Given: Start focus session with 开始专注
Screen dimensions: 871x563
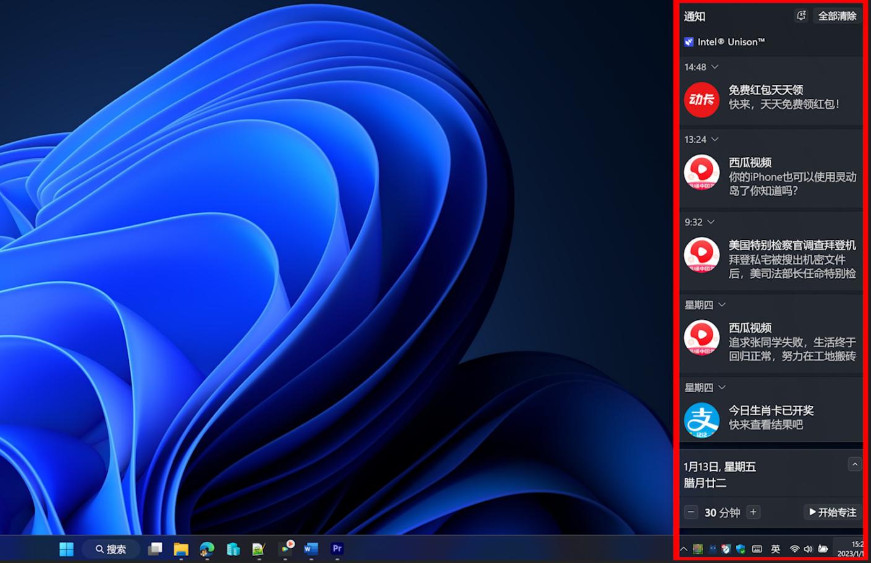Looking at the screenshot, I should click(x=833, y=512).
